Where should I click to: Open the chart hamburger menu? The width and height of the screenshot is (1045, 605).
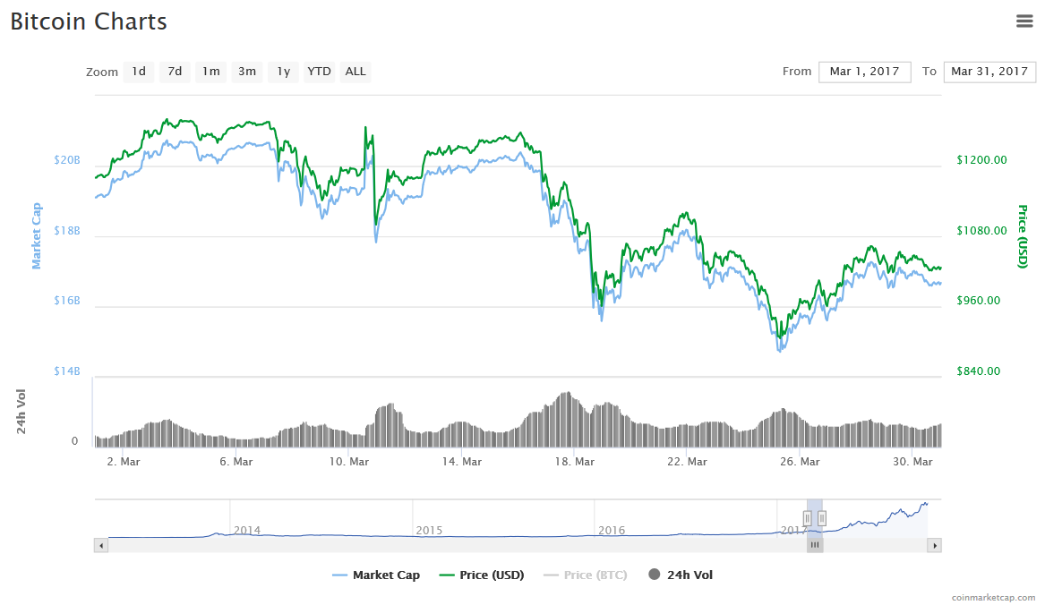[1024, 21]
